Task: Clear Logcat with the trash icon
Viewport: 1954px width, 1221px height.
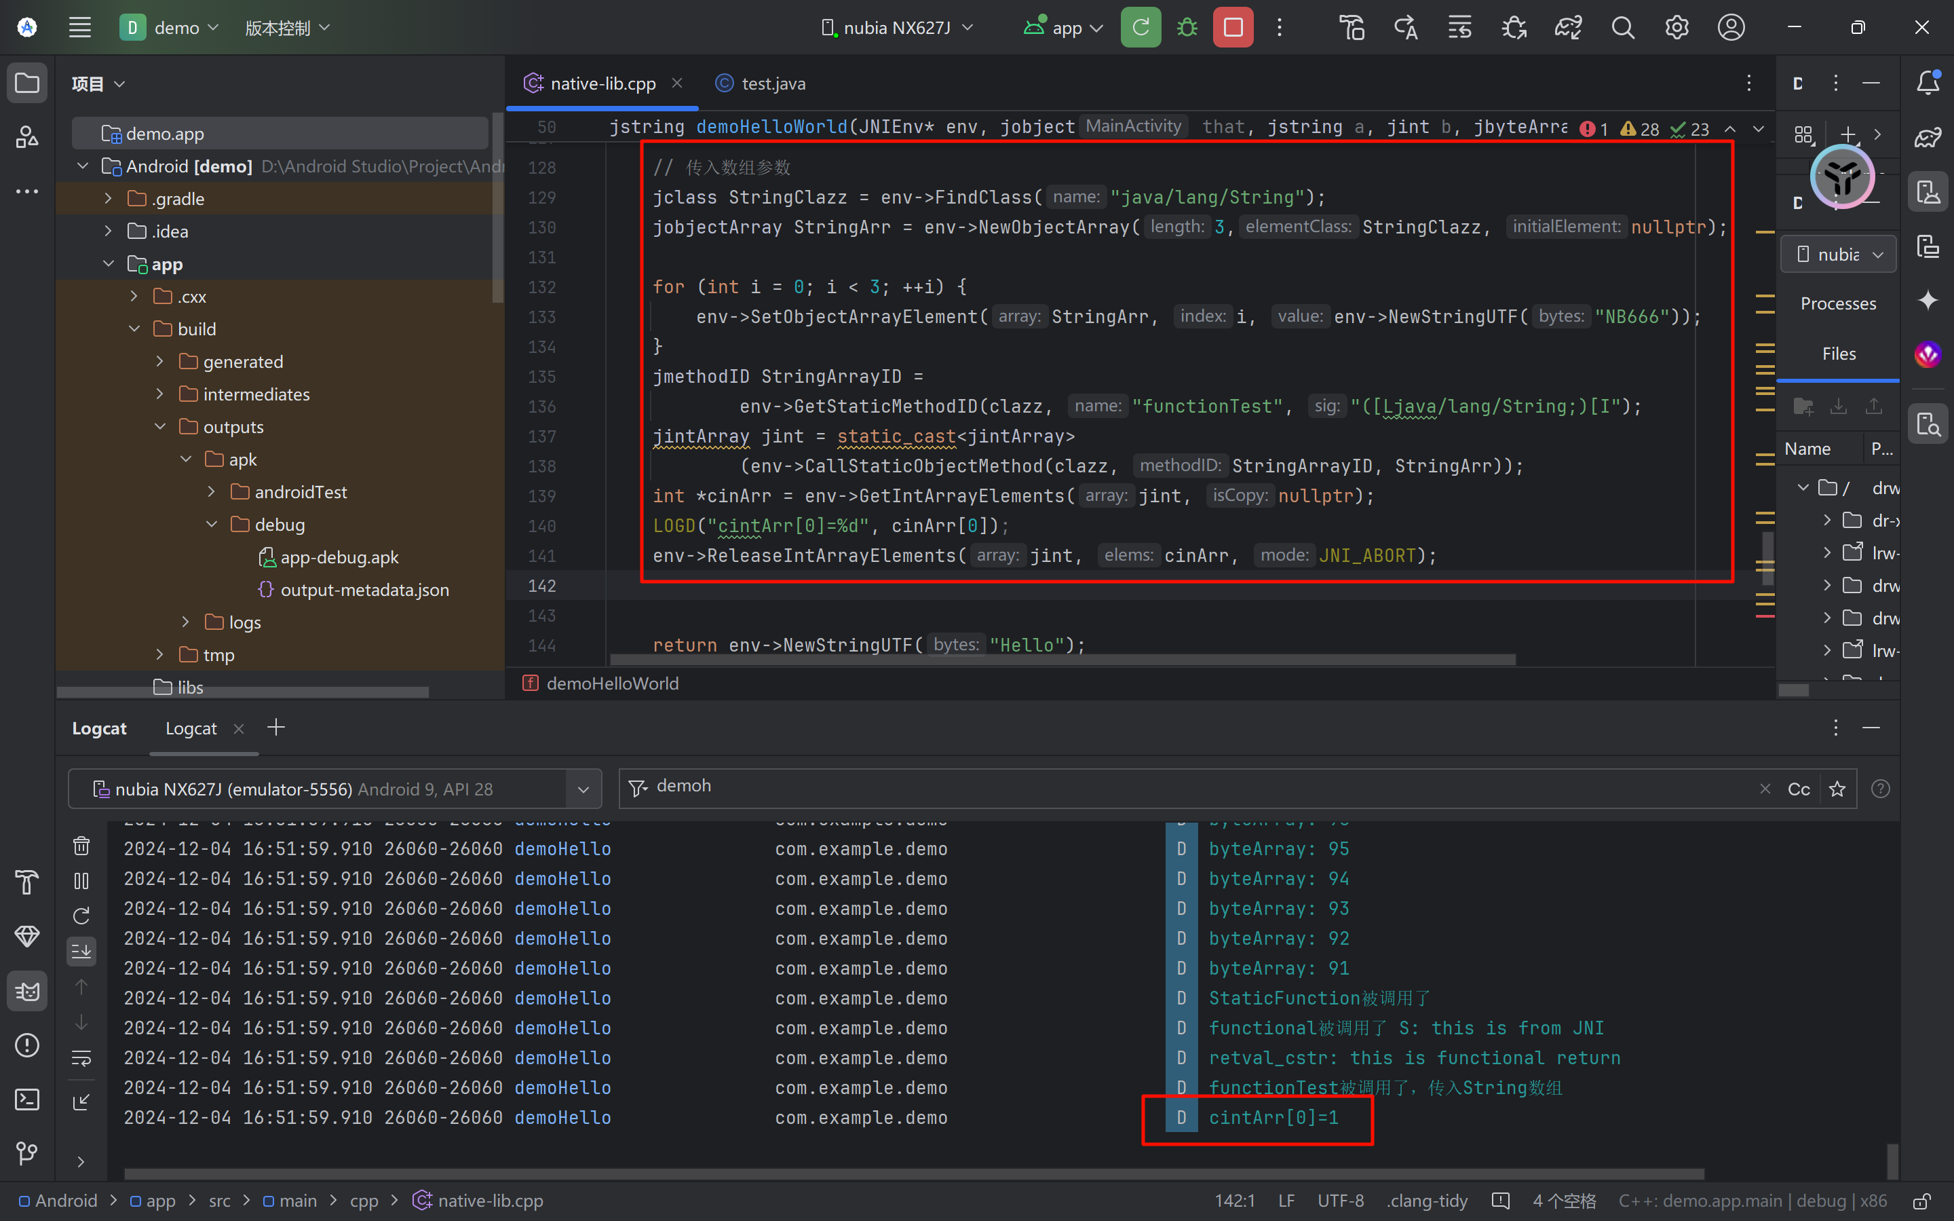Action: click(81, 846)
